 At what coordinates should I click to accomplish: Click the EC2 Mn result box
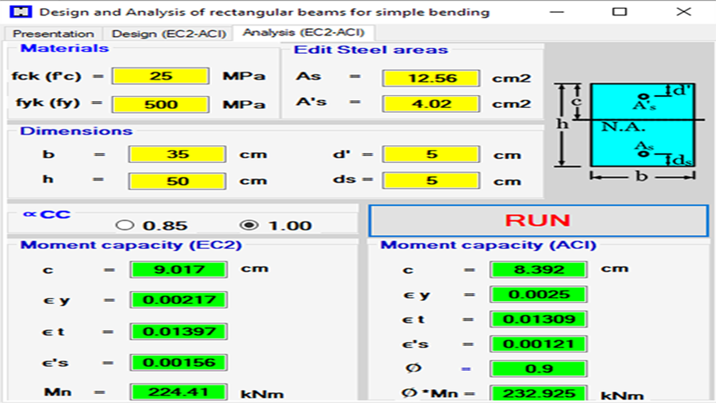pos(178,392)
